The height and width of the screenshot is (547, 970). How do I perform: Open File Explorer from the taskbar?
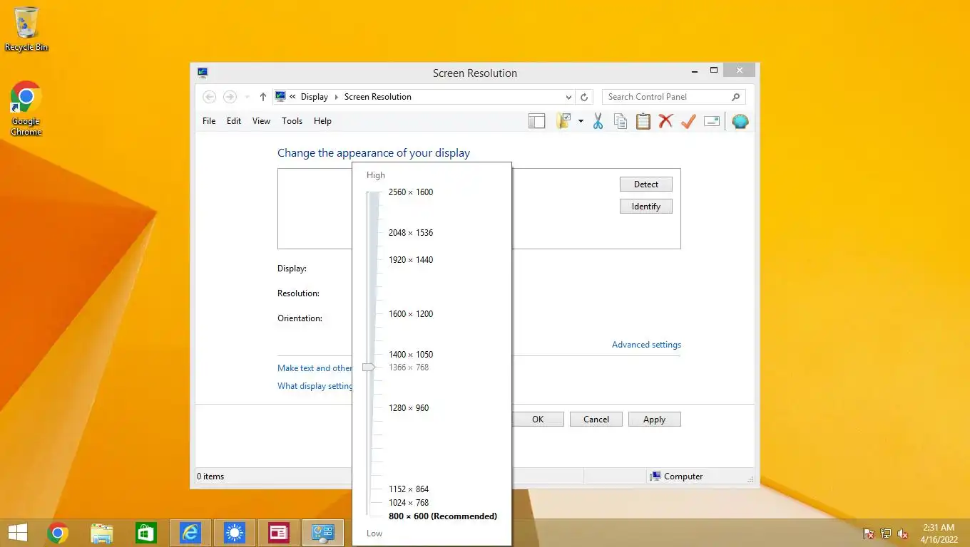[x=102, y=533]
